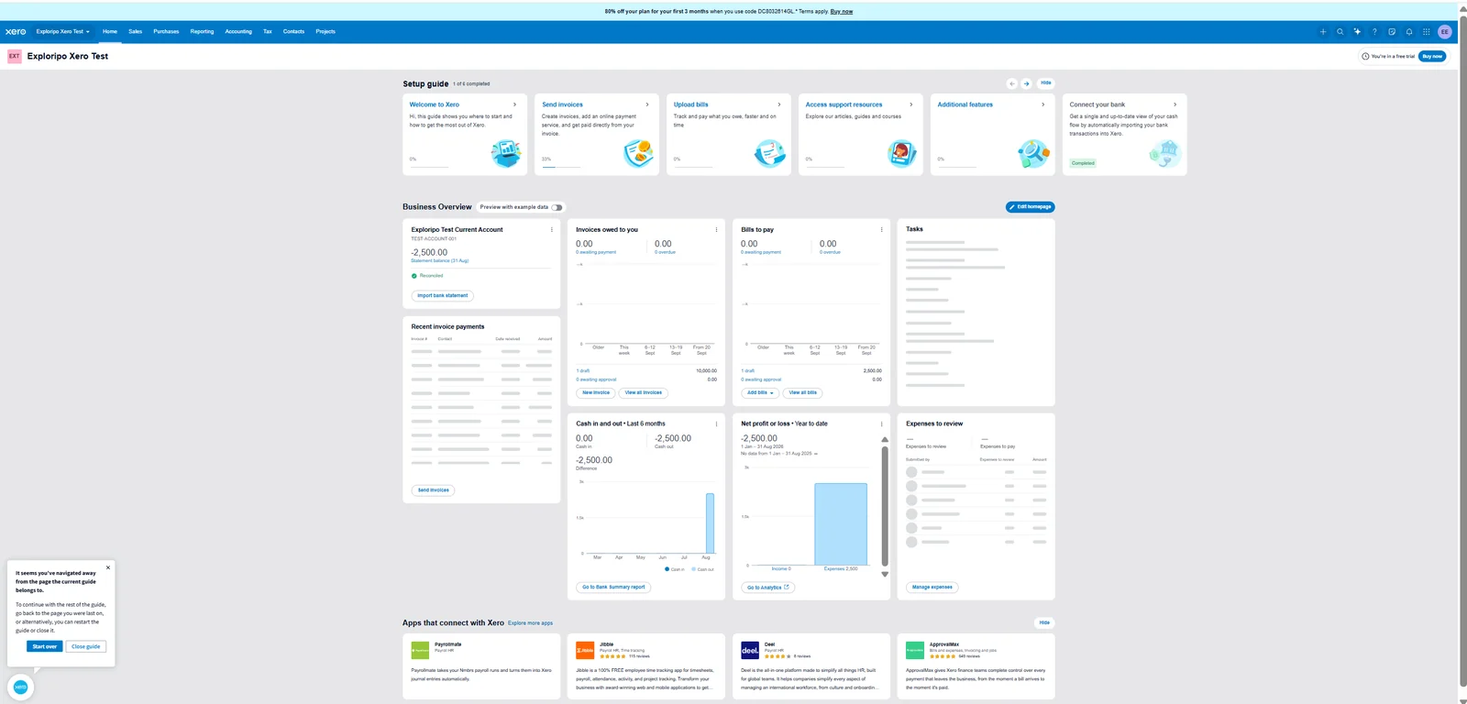Open the Reporting menu
Screen dimensions: 1467x704
(202, 31)
